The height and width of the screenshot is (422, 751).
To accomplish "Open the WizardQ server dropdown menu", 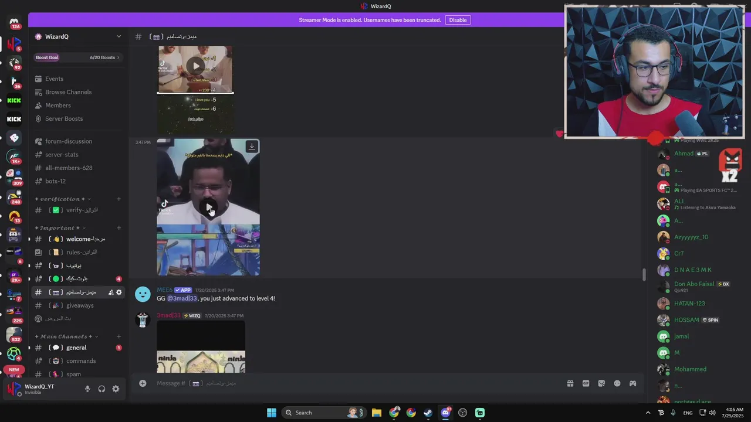I will [119, 36].
